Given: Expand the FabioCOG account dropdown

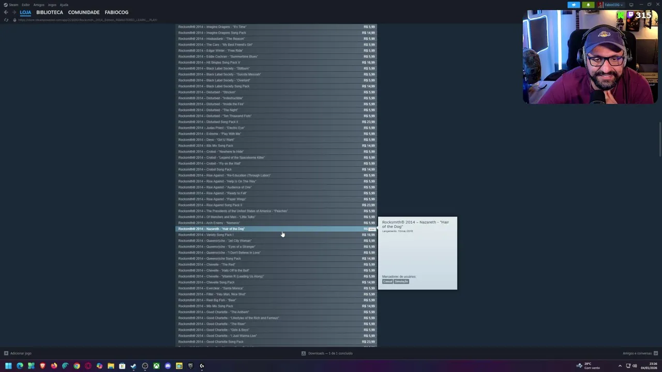Looking at the screenshot, I should 613,5.
